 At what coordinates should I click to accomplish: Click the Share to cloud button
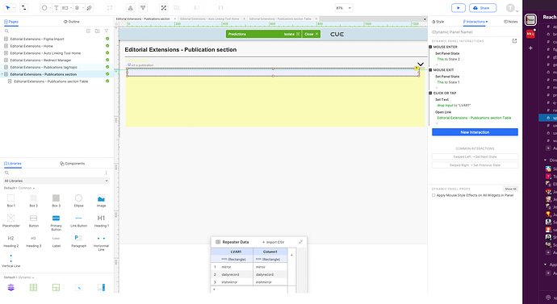[483, 8]
